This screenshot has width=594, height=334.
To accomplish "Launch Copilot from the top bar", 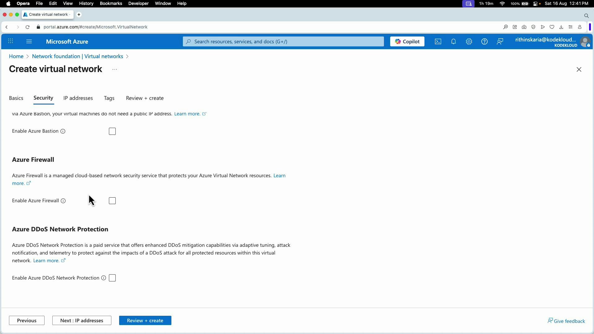I will click(x=407, y=41).
